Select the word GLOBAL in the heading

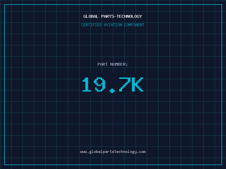(x=91, y=16)
